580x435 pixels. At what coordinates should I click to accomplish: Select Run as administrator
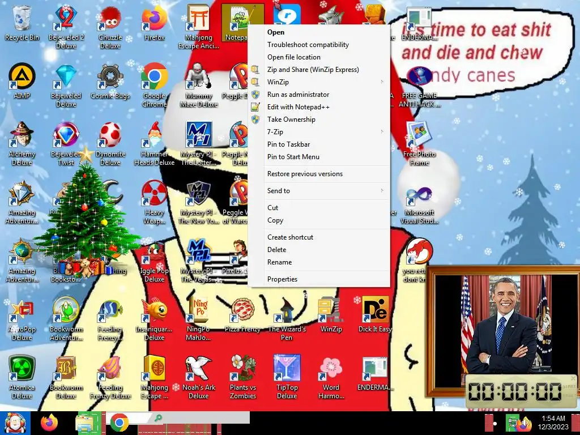pyautogui.click(x=319, y=95)
